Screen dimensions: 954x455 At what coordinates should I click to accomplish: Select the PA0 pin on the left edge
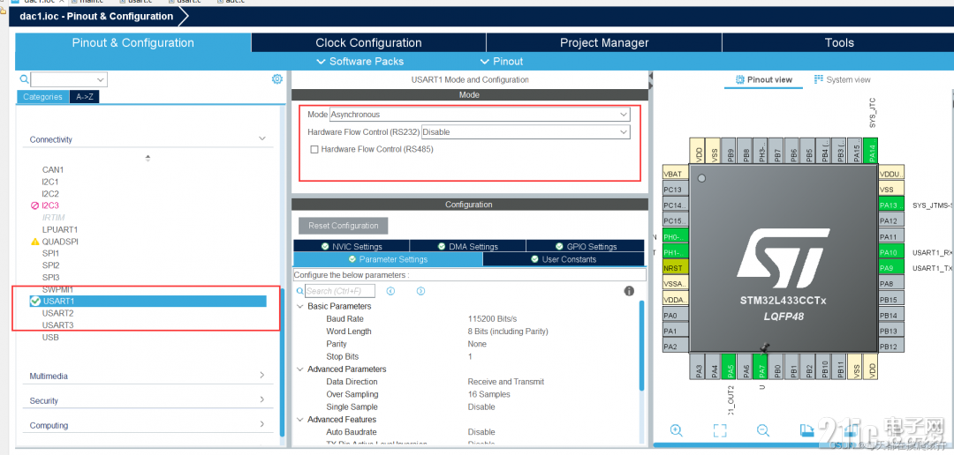coord(676,316)
